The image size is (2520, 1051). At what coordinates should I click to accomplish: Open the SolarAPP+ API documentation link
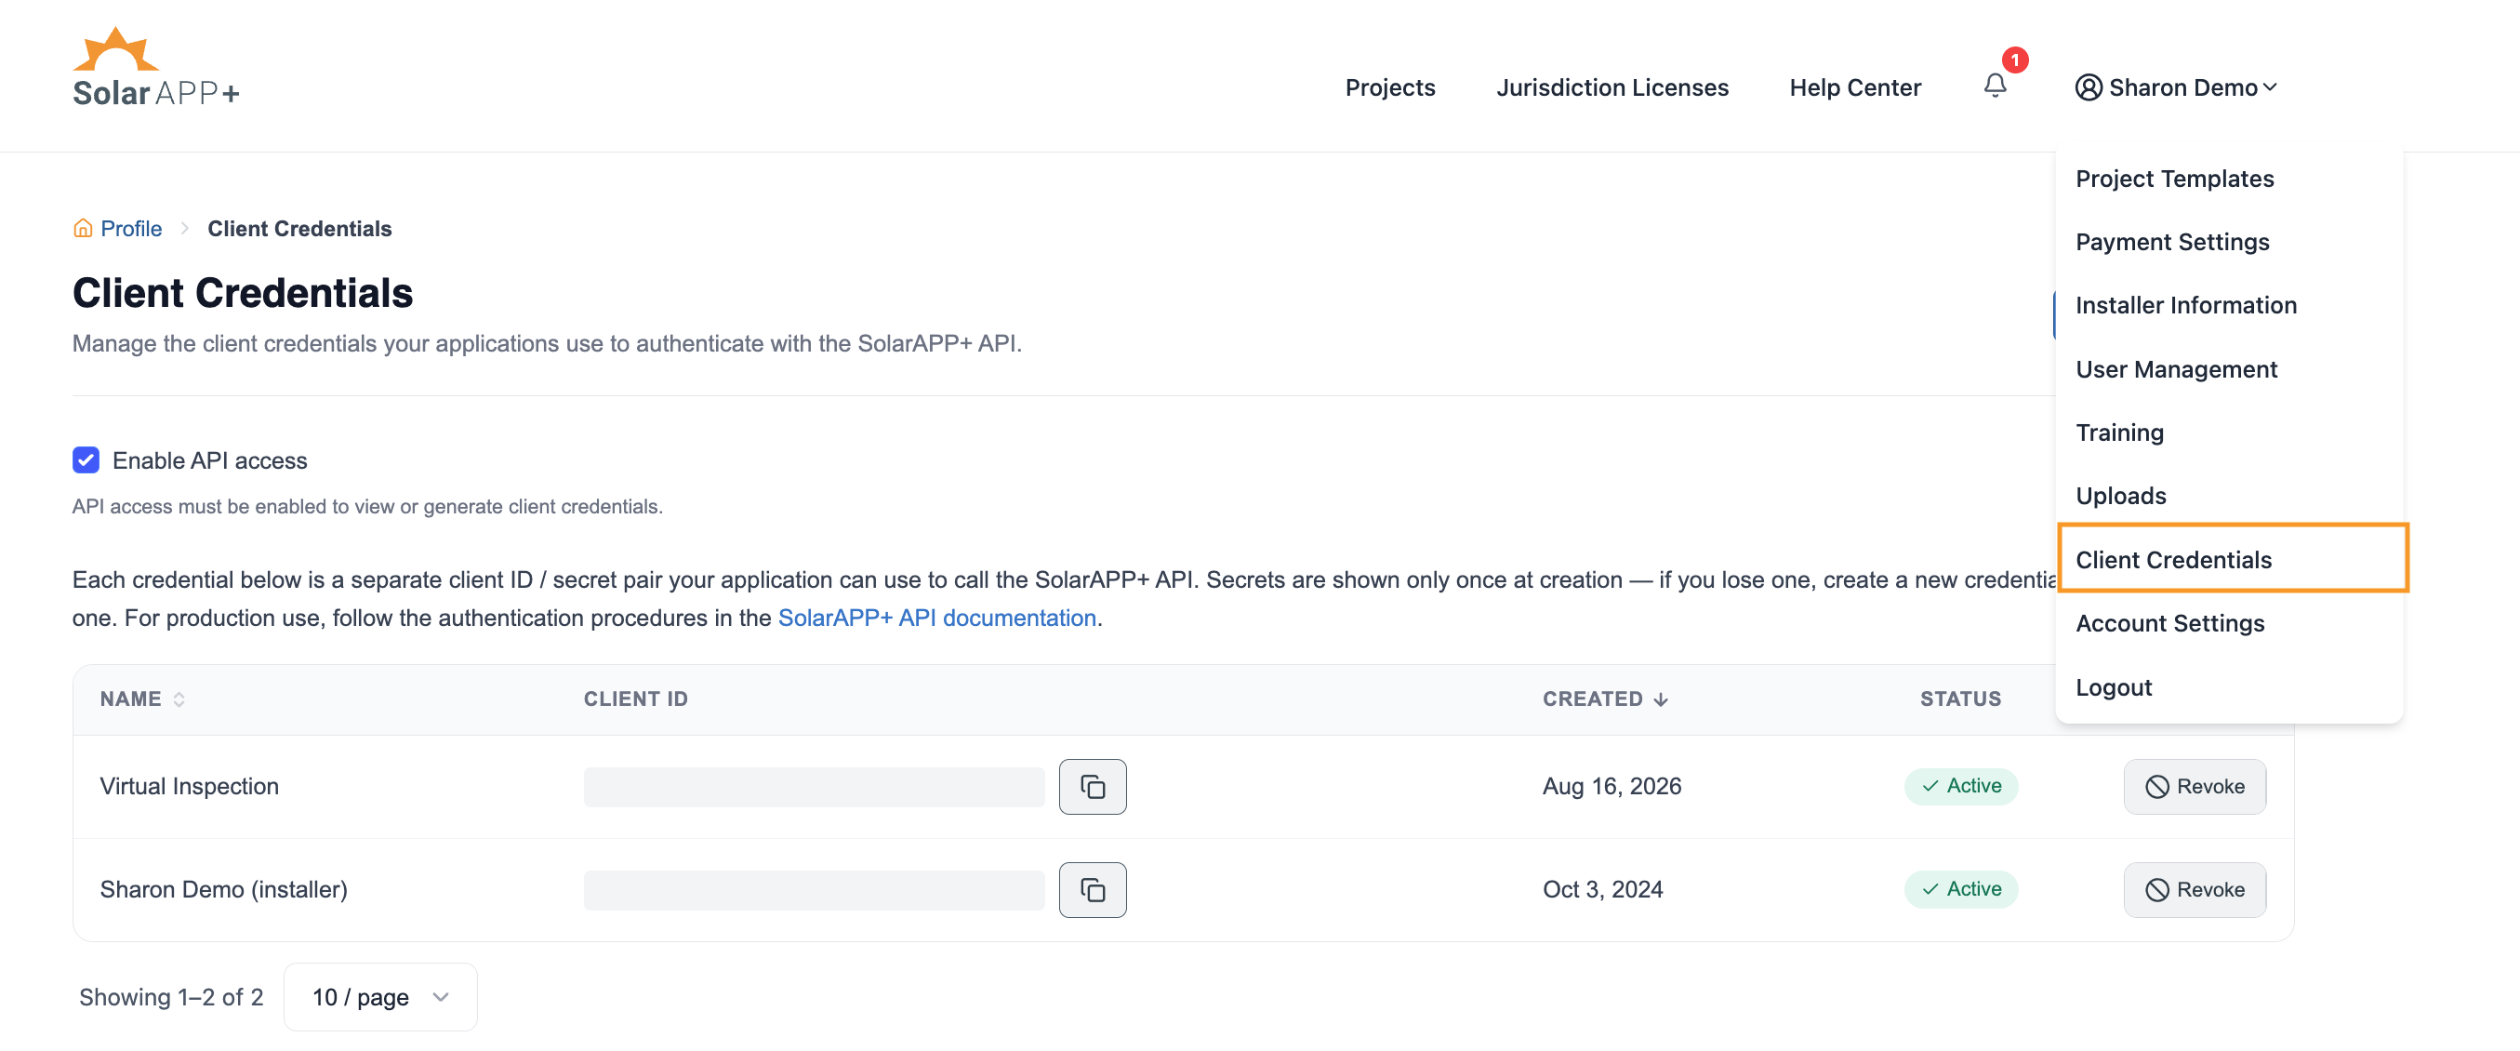(936, 618)
